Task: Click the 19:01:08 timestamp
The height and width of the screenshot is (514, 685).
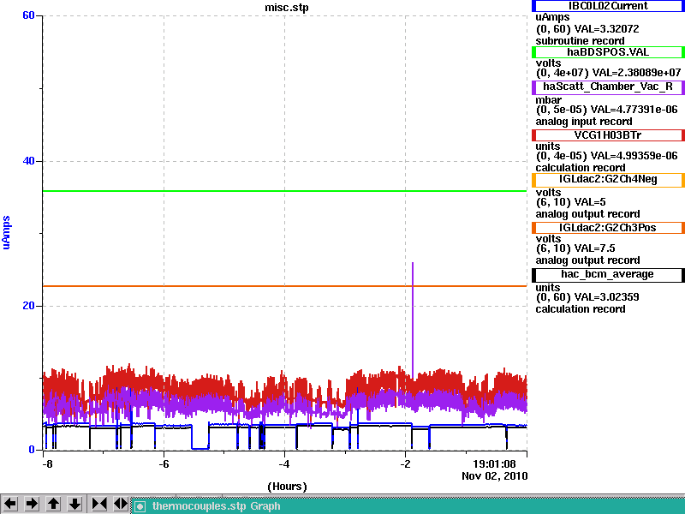Action: pyautogui.click(x=495, y=463)
